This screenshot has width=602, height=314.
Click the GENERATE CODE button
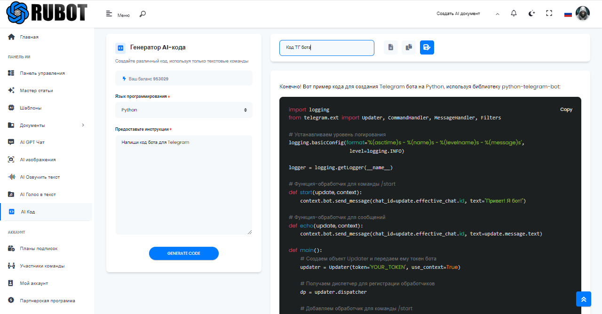pos(184,253)
